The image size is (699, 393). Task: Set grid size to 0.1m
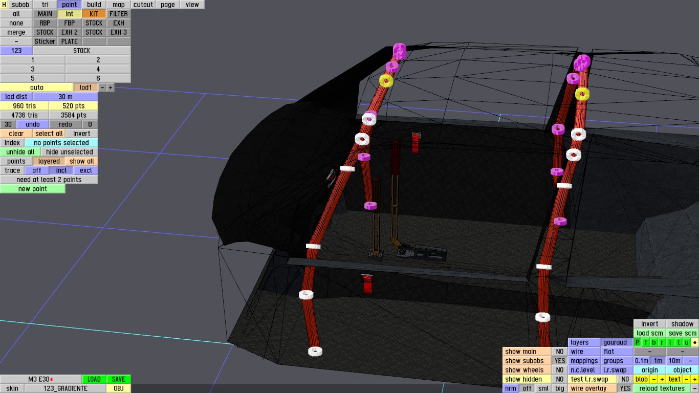pos(642,361)
